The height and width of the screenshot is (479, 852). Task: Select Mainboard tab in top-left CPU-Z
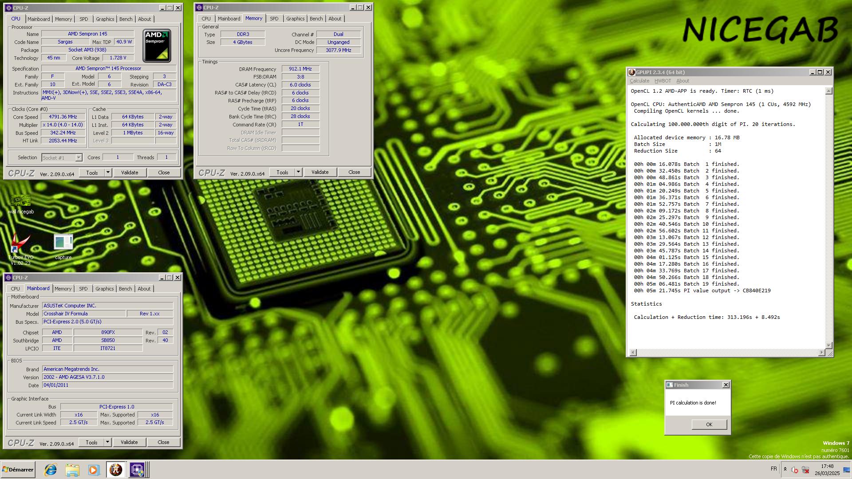(39, 19)
